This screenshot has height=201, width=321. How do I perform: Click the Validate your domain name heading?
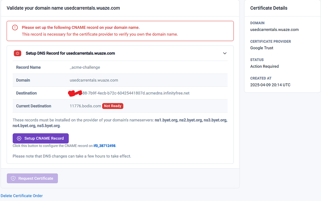click(63, 8)
